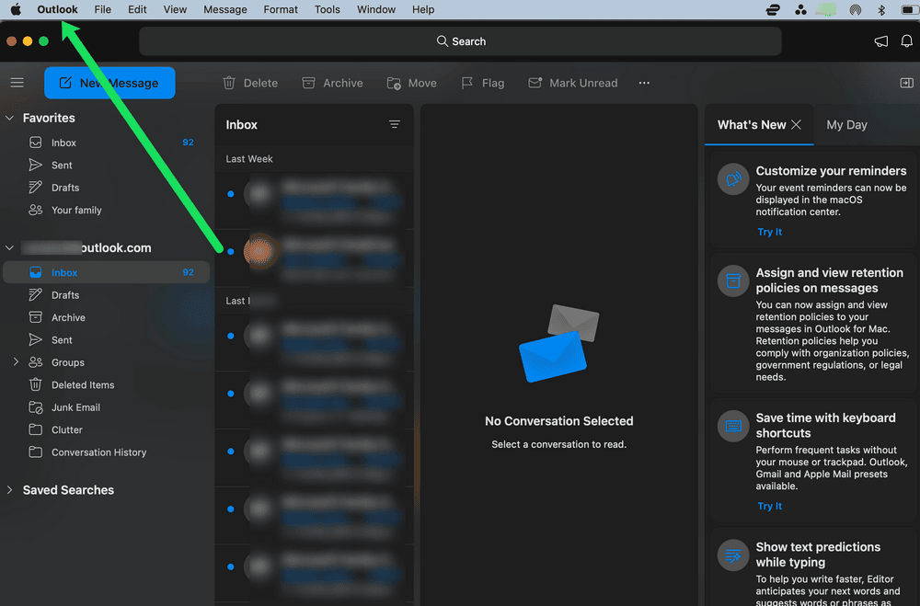The width and height of the screenshot is (920, 606).
Task: Expand the Saved Searches section
Action: click(11, 490)
